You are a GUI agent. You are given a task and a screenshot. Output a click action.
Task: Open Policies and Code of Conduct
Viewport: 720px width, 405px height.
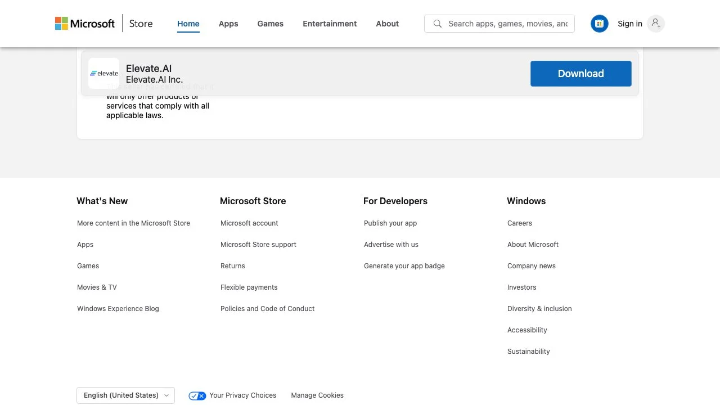268,309
